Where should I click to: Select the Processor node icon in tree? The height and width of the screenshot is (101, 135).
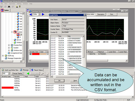[x=15, y=32]
